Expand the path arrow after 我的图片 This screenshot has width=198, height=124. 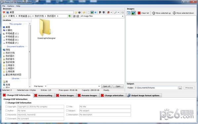pyautogui.click(x=58, y=16)
